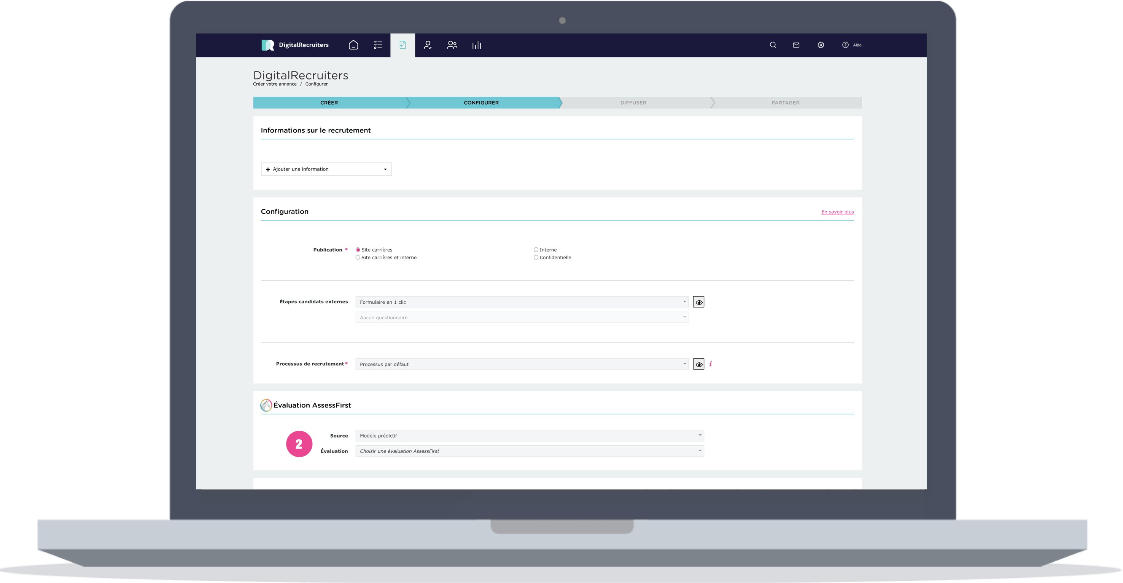
Task: Go to the CRÉER step tab
Action: 329,103
